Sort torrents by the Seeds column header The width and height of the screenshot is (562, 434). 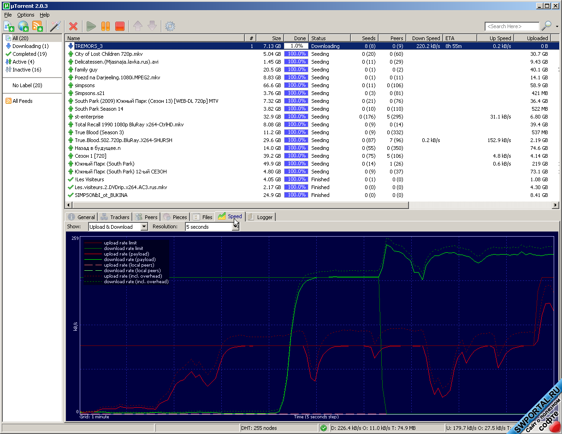[364, 38]
